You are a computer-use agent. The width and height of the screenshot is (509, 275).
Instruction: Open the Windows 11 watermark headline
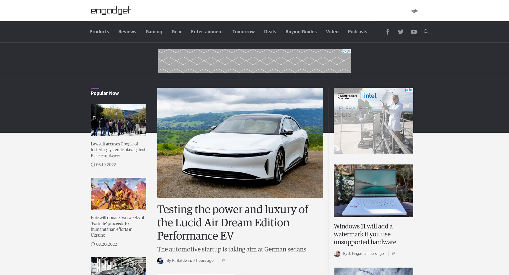[365, 234]
